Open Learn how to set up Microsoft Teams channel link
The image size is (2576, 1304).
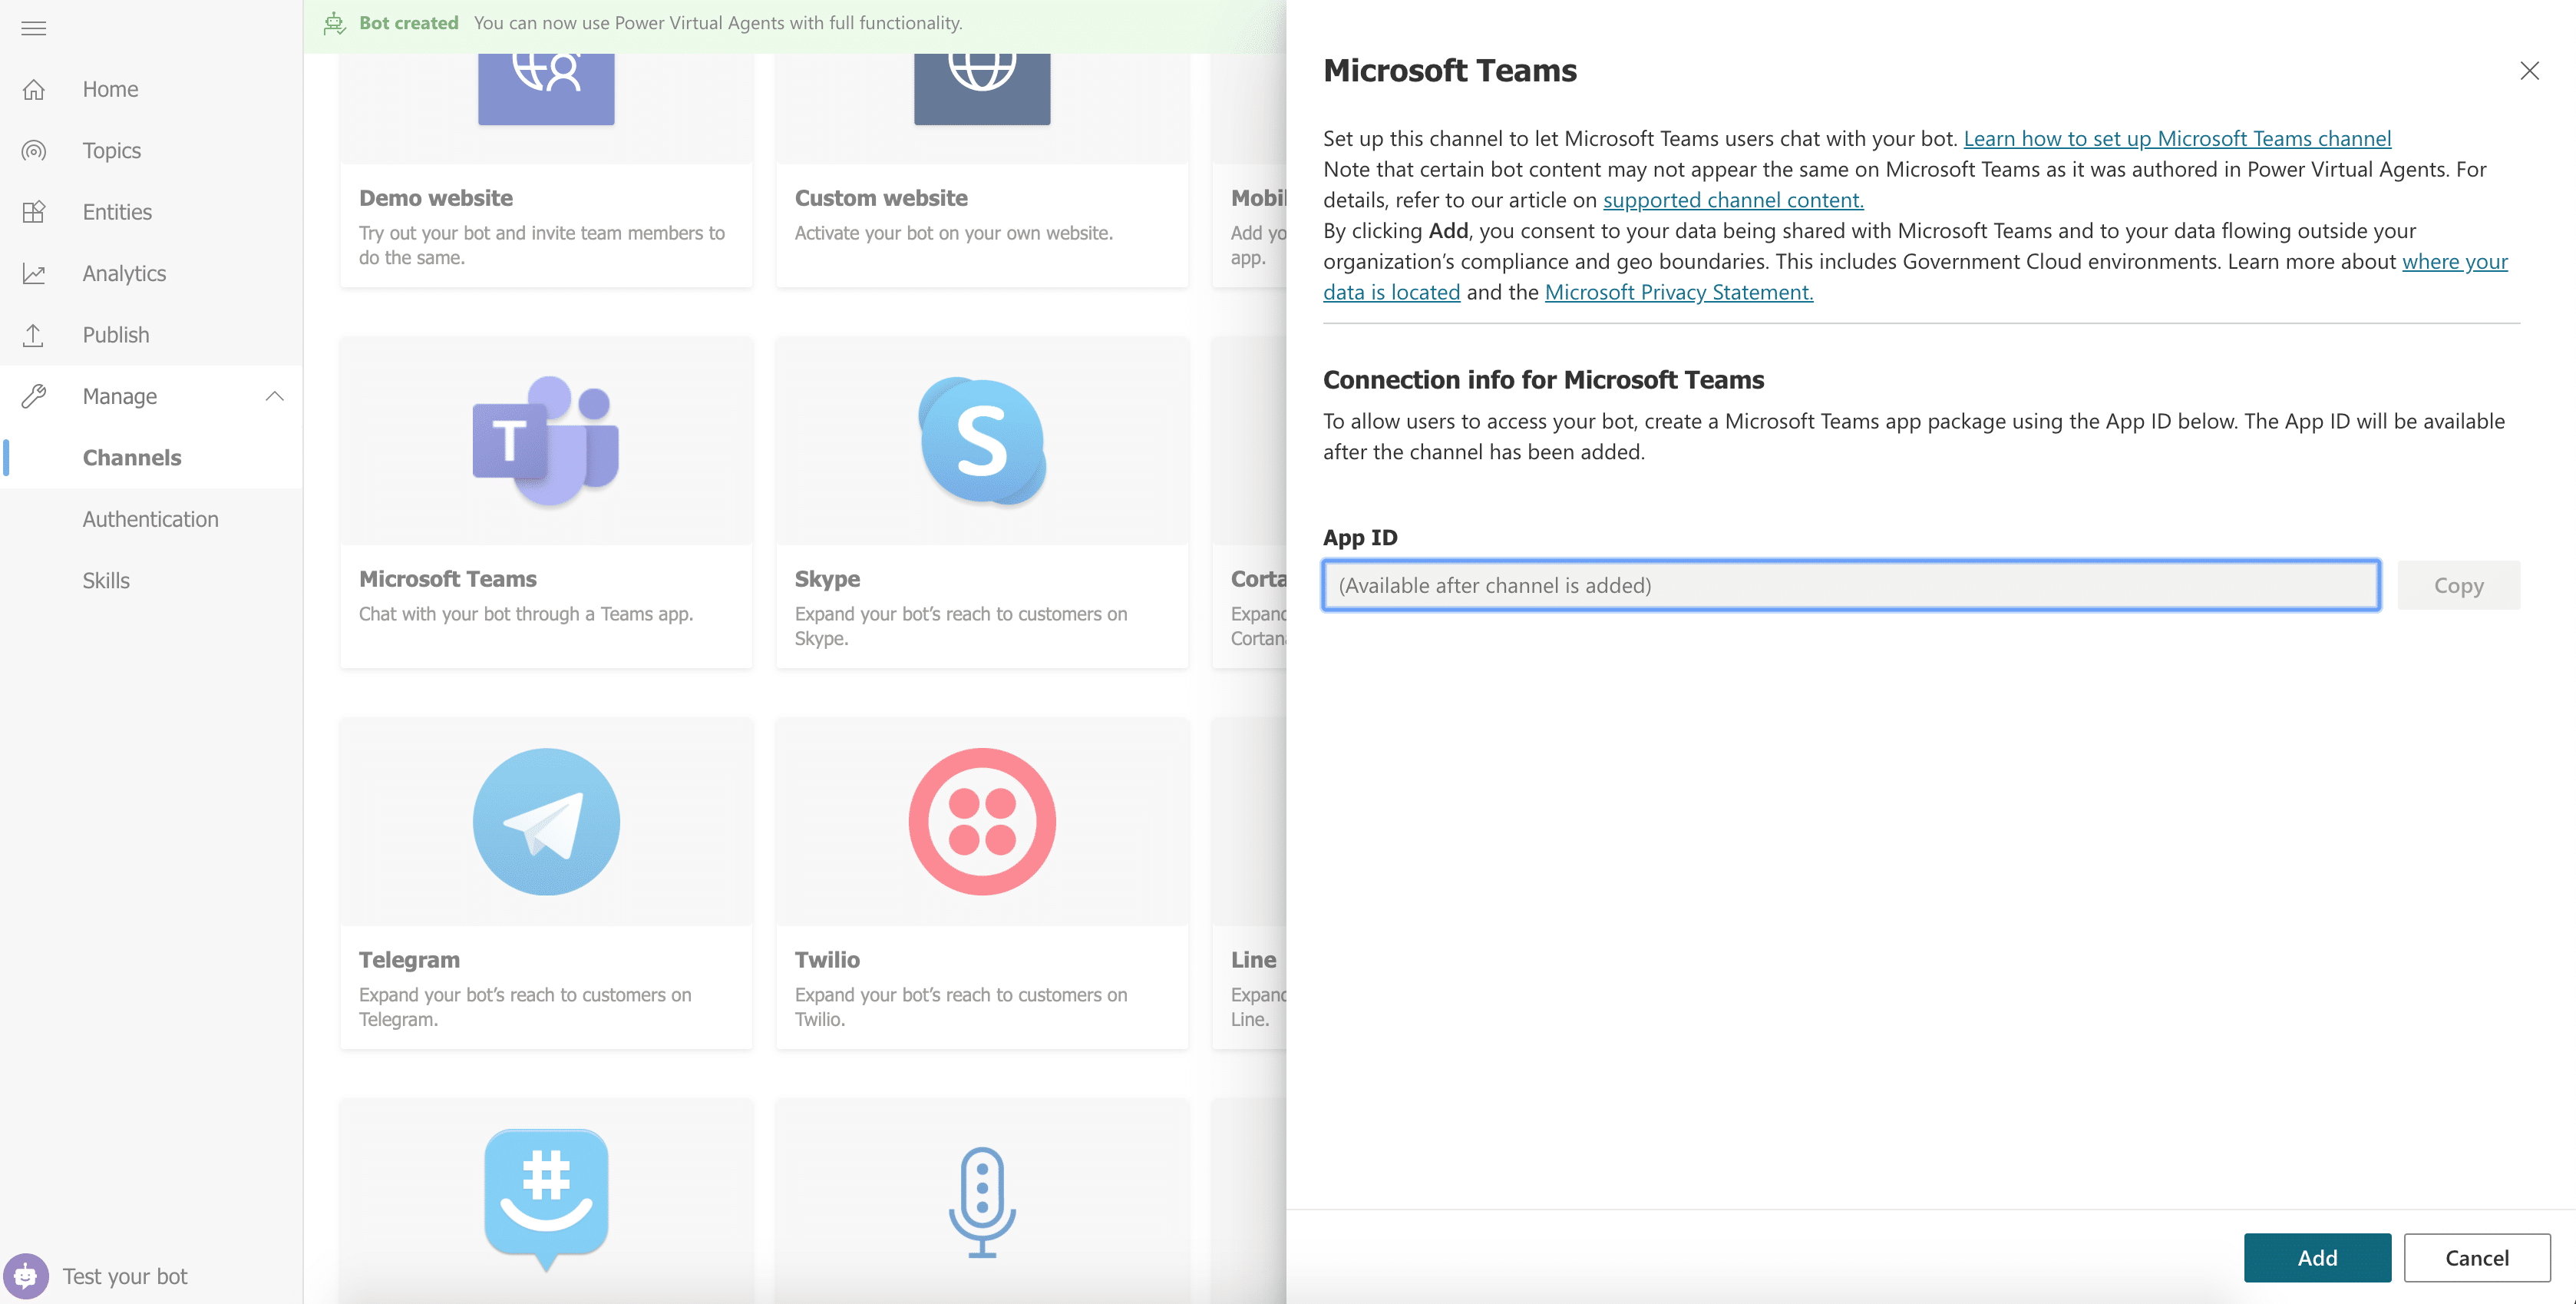(x=2177, y=138)
